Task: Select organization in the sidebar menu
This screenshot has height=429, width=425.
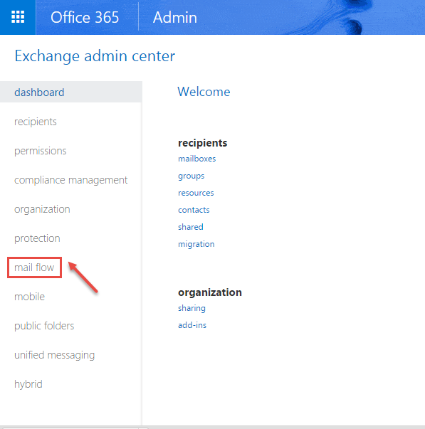Action: point(42,209)
